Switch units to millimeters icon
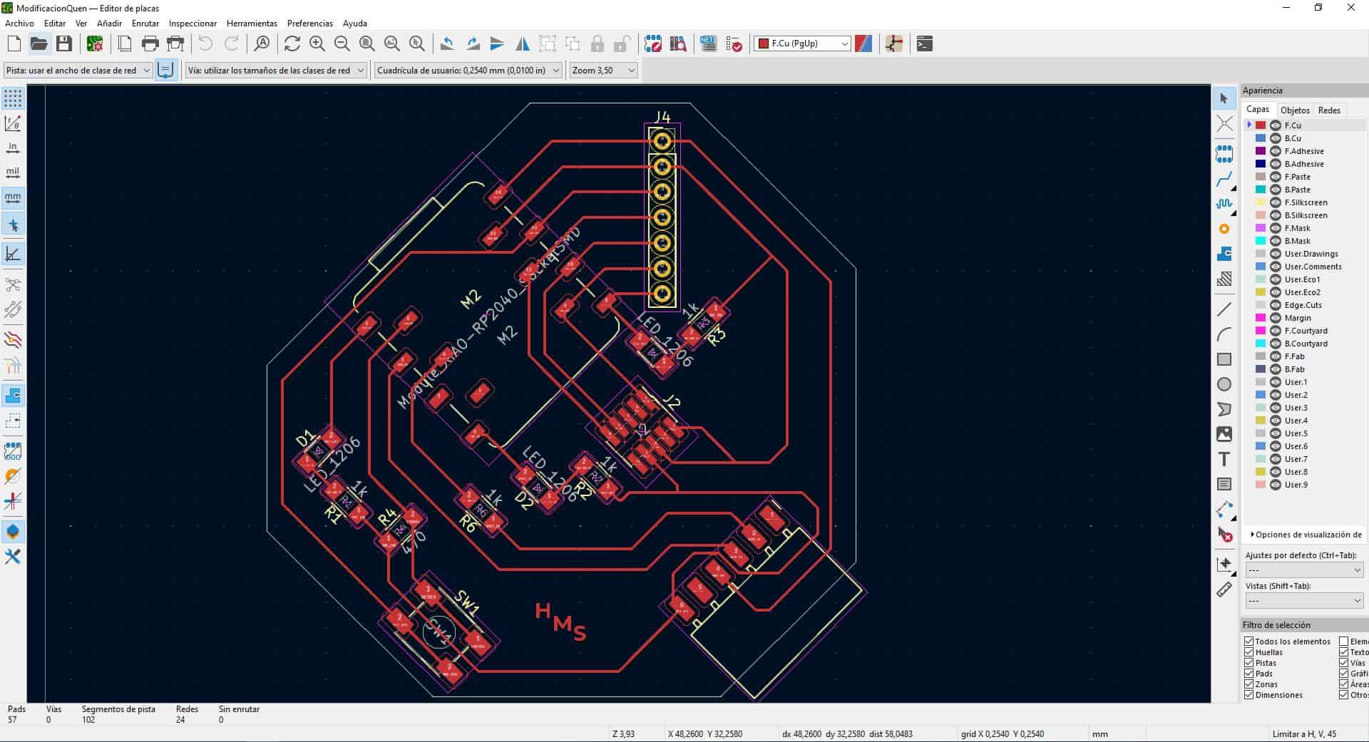The height and width of the screenshot is (742, 1369). click(13, 197)
